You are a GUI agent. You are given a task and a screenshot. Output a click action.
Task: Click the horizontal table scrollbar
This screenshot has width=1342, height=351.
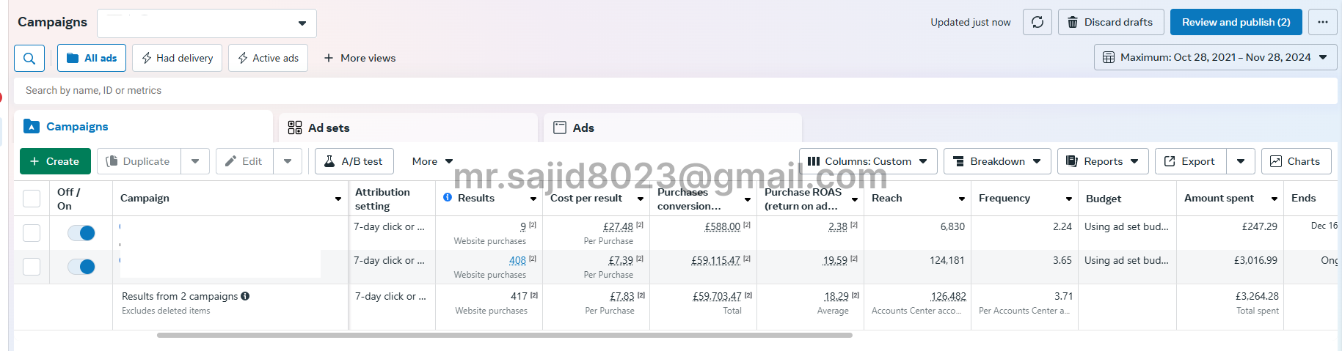point(504,336)
